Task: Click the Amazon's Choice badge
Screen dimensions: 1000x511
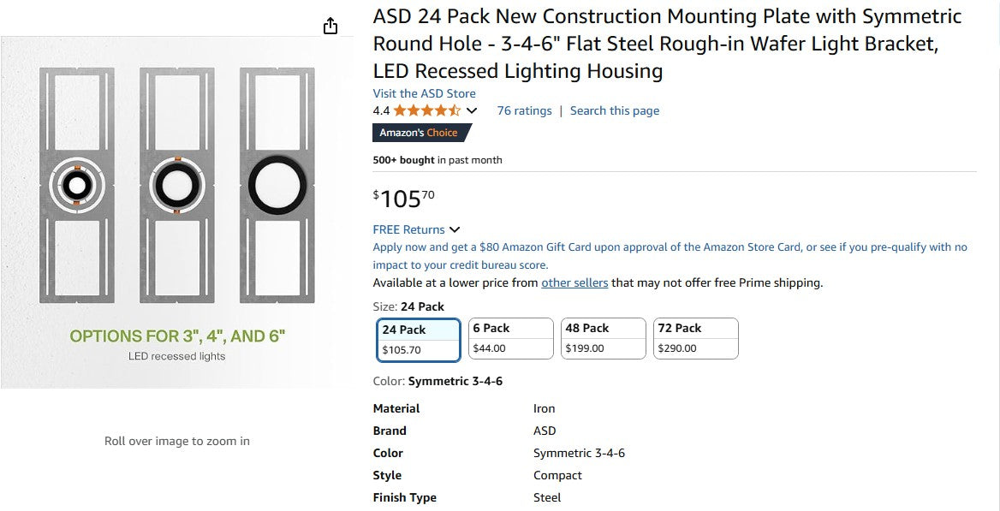Action: tap(421, 133)
